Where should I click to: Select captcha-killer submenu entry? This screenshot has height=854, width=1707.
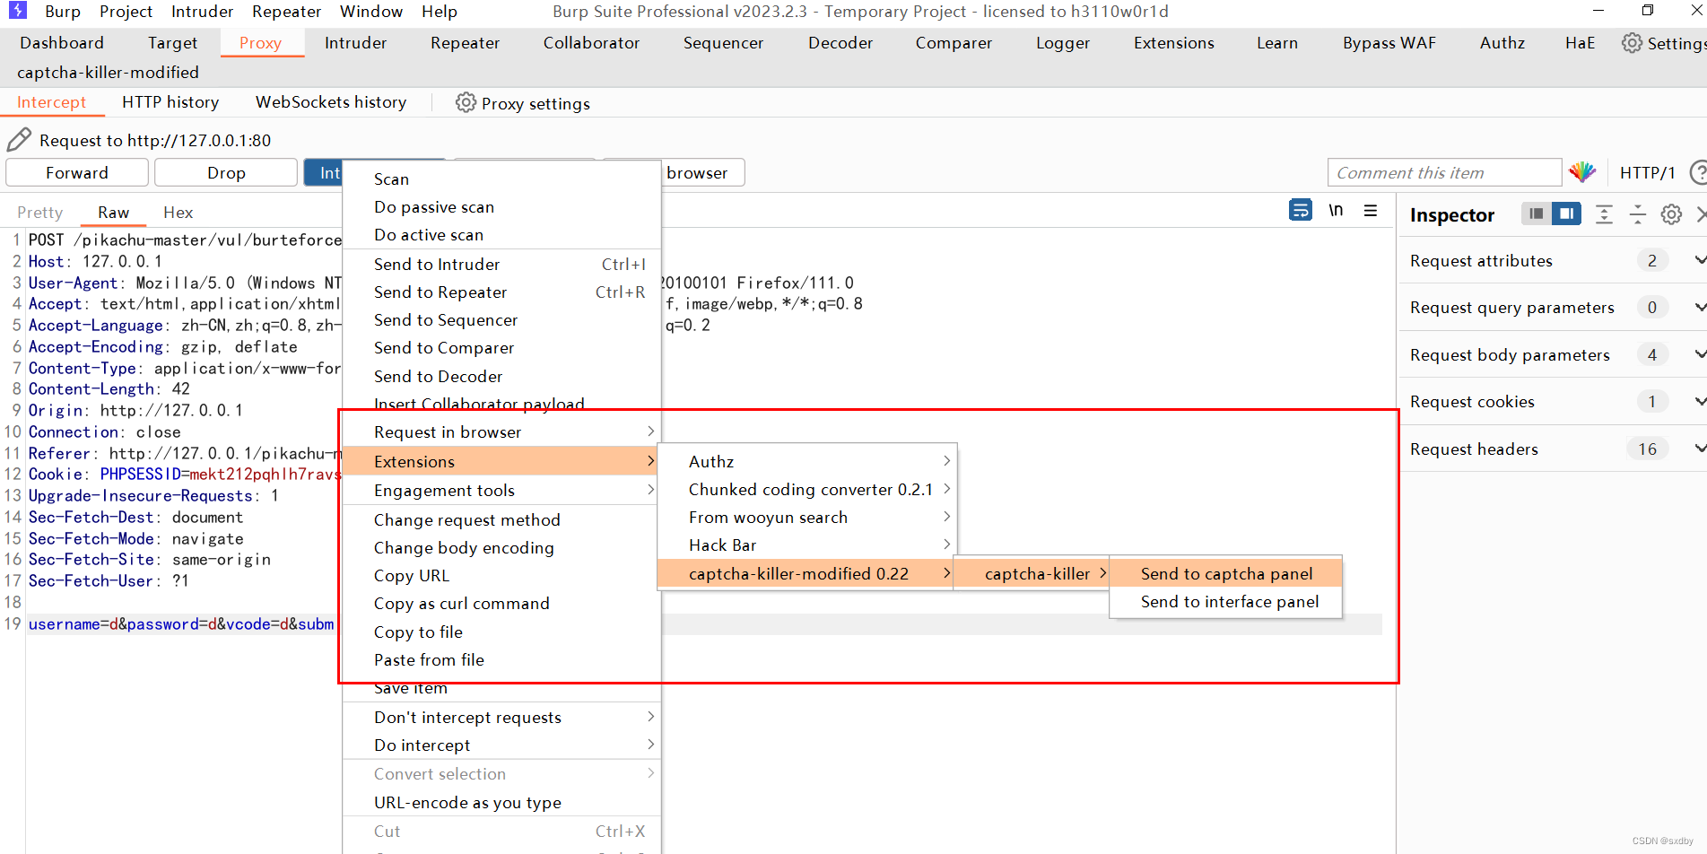[1031, 573]
